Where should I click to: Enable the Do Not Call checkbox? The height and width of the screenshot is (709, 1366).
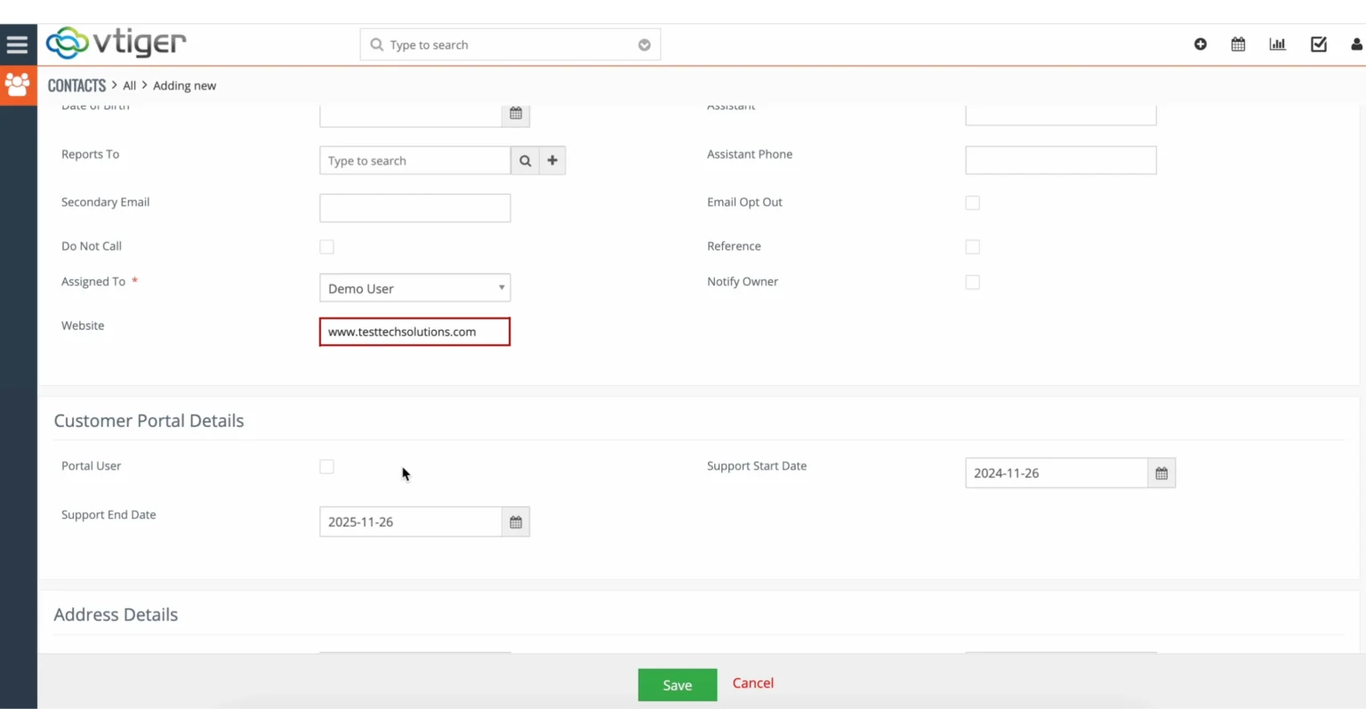coord(326,246)
